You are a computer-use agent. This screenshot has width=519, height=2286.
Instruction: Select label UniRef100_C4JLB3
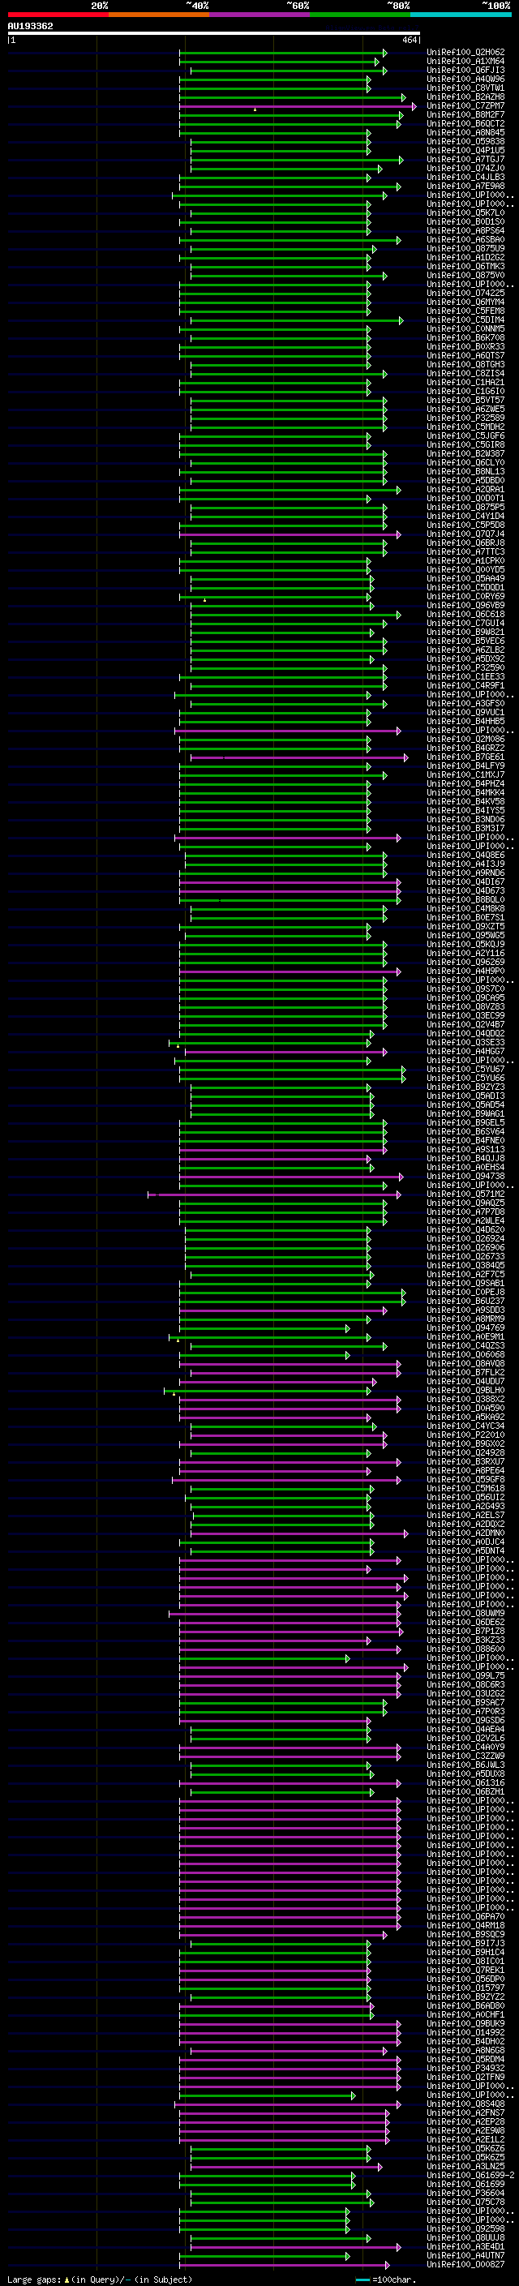point(465,177)
